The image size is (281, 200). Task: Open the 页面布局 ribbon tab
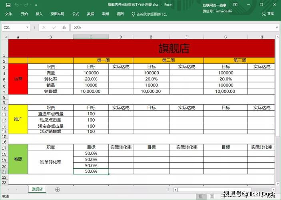[57, 14]
